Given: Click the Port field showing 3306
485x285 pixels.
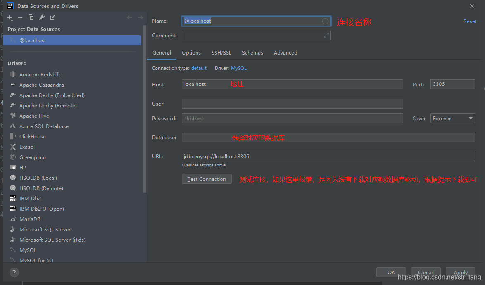Looking at the screenshot, I should click(452, 84).
